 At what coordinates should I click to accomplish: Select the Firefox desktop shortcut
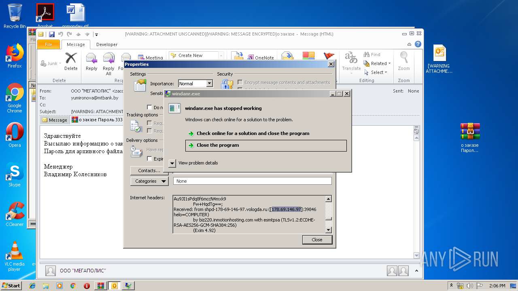tap(15, 56)
